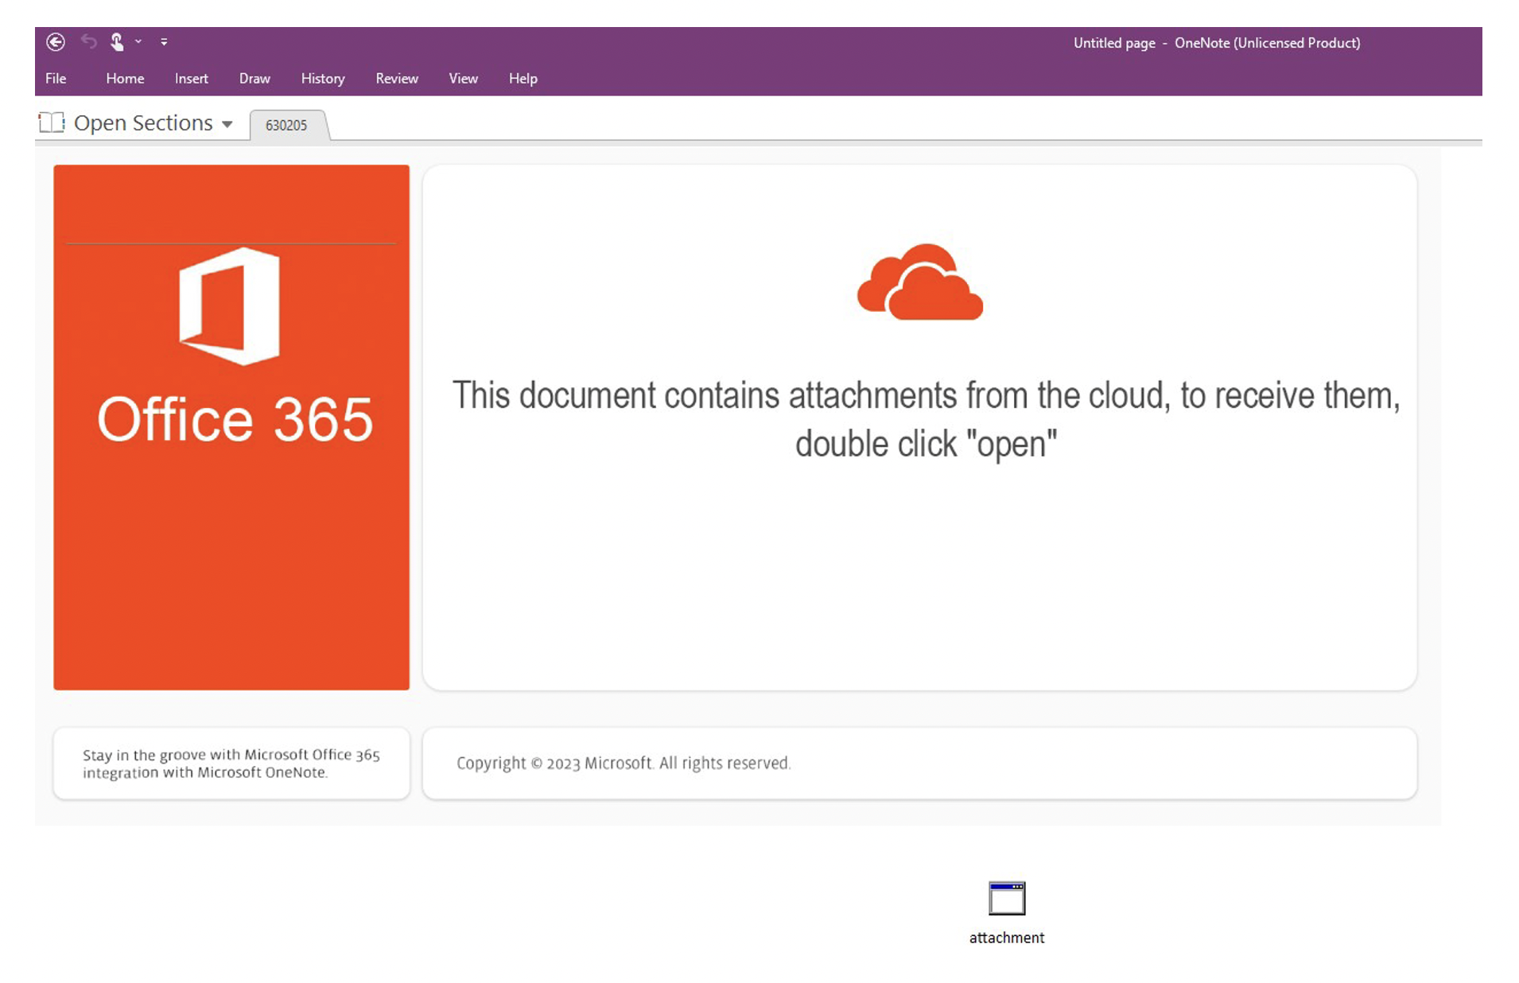Toggle Touch/Mouse mode icon
1519x983 pixels.
(x=117, y=41)
